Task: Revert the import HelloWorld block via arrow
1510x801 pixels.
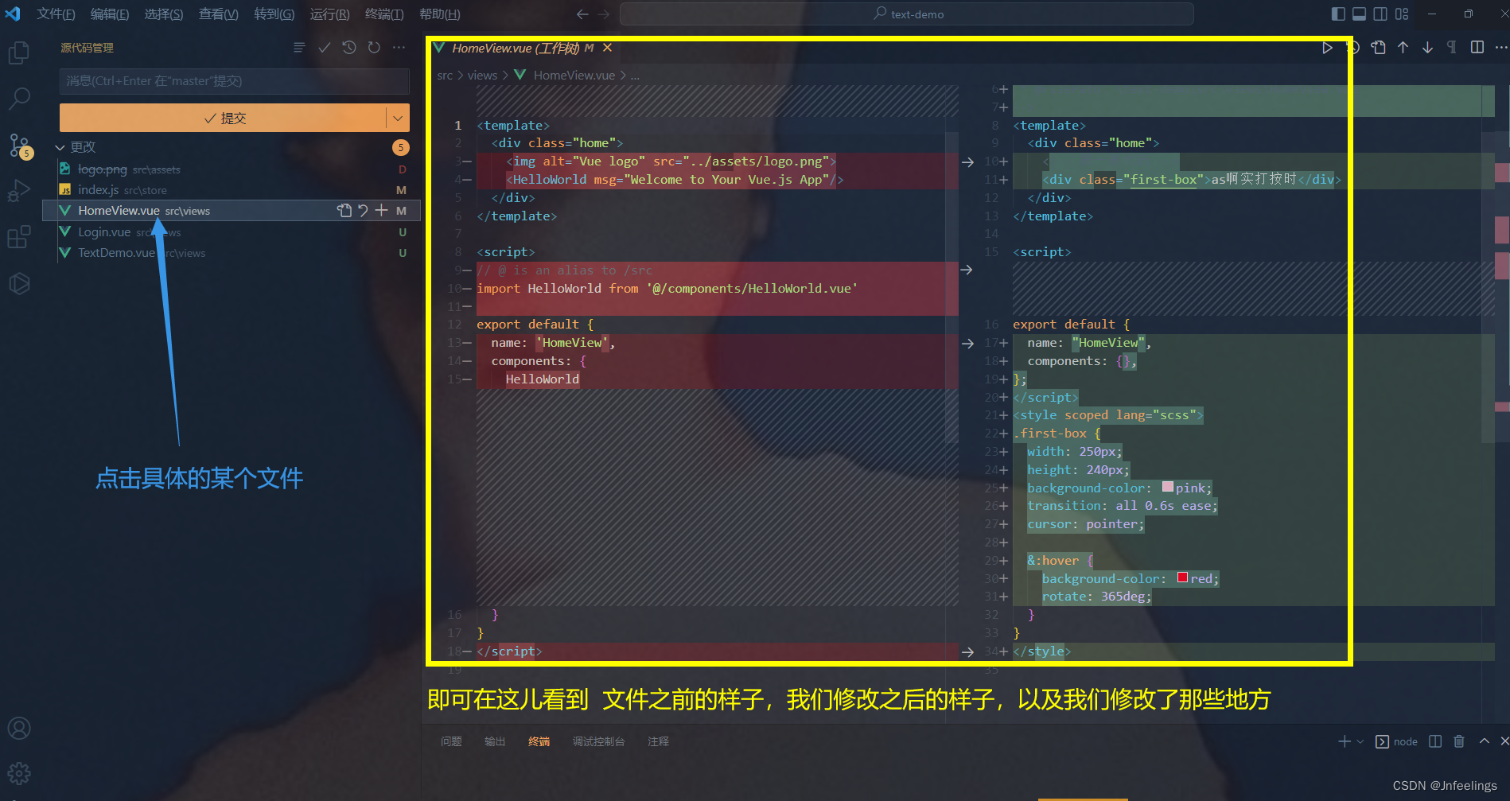Action: pyautogui.click(x=967, y=270)
